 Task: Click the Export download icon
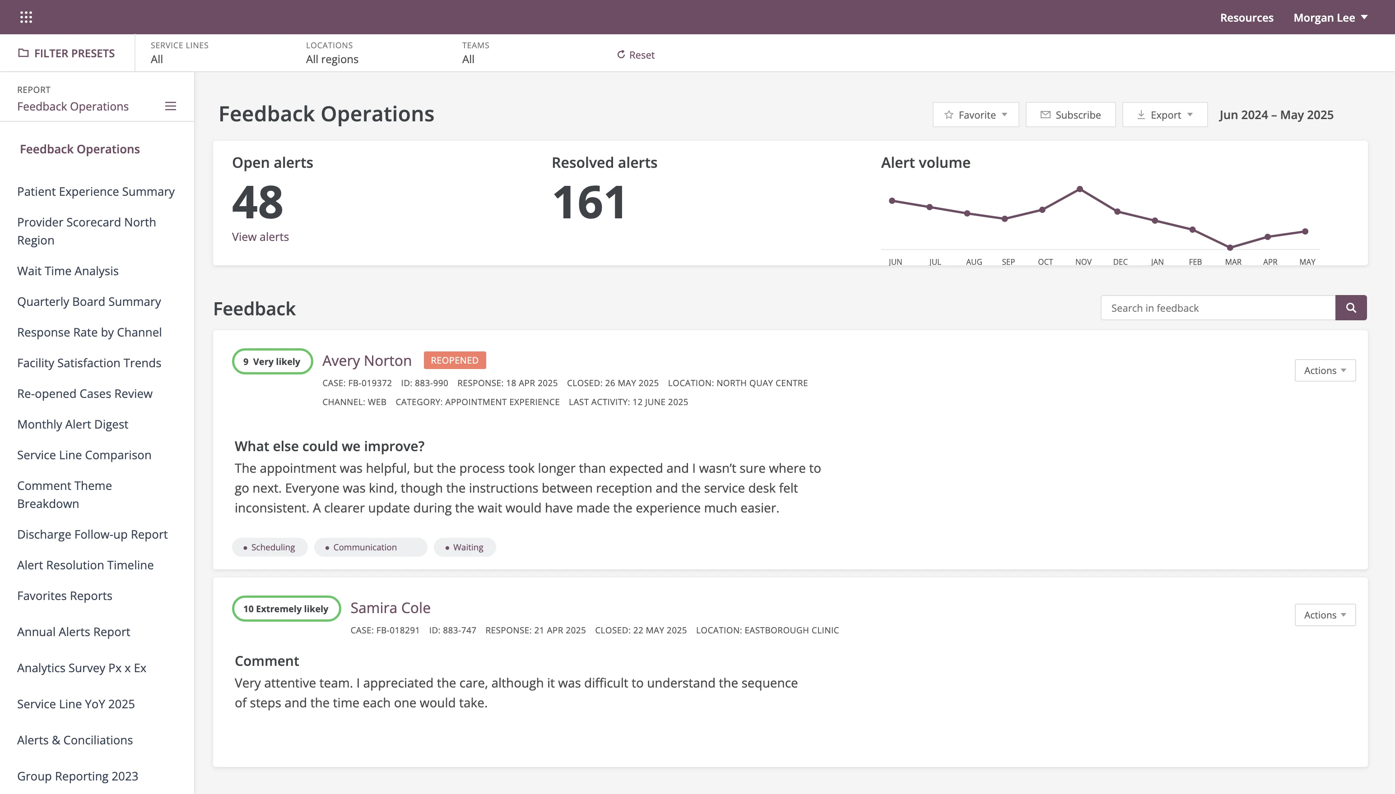coord(1141,115)
